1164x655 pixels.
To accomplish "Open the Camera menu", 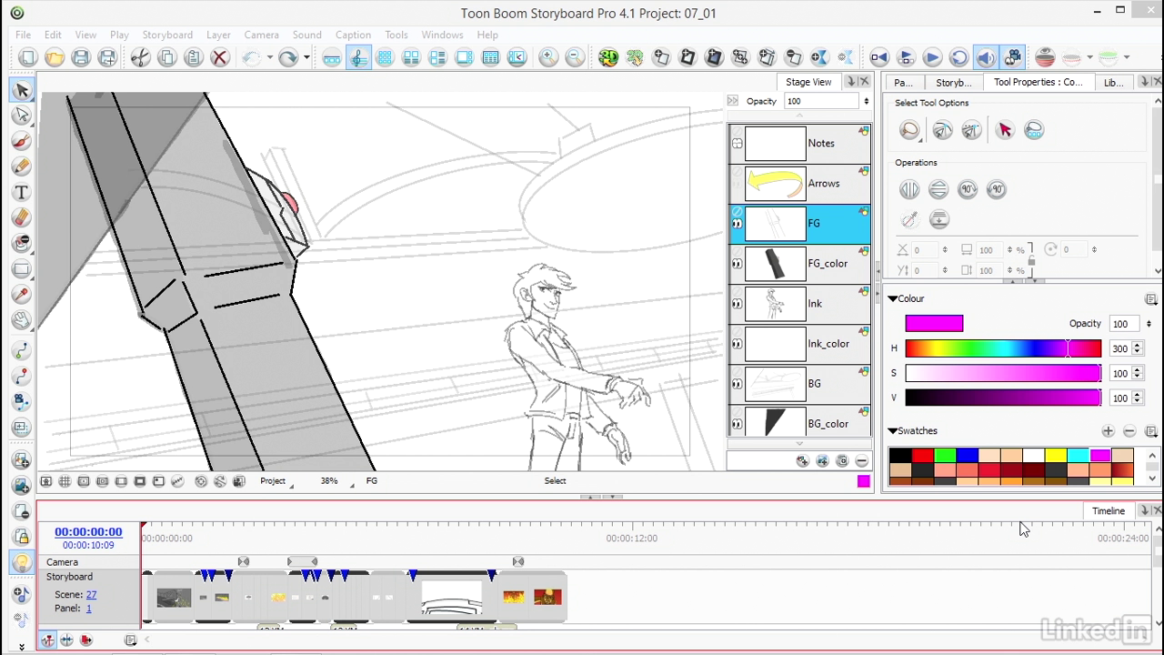I will [261, 35].
